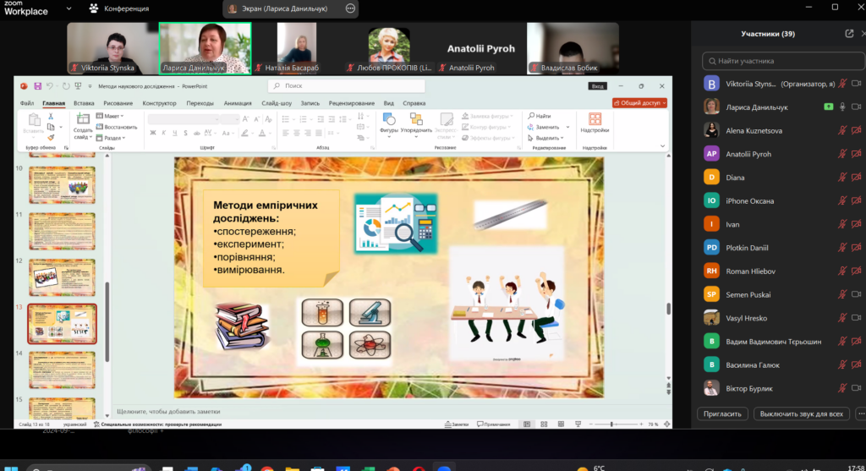The height and width of the screenshot is (471, 866).
Task: Switch to the Вставка ribbon tab
Action: pos(84,103)
